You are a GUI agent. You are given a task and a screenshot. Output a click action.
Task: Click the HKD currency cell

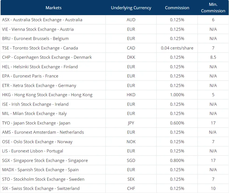tap(131, 95)
